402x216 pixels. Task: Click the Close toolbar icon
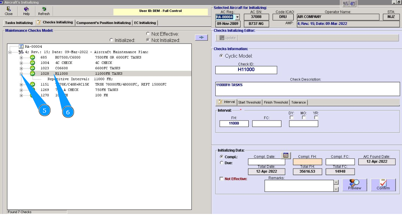pos(9,11)
